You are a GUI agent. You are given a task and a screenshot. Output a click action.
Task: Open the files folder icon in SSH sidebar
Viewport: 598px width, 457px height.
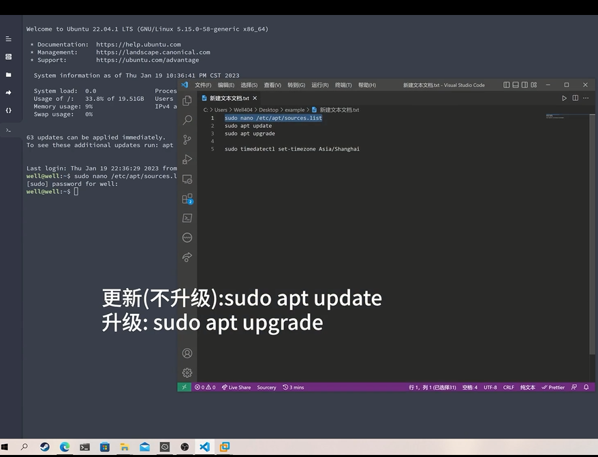click(x=8, y=75)
